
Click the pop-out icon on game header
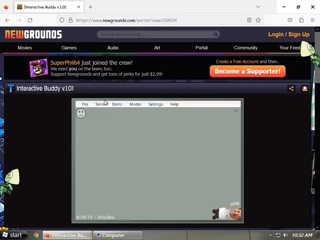305,88
